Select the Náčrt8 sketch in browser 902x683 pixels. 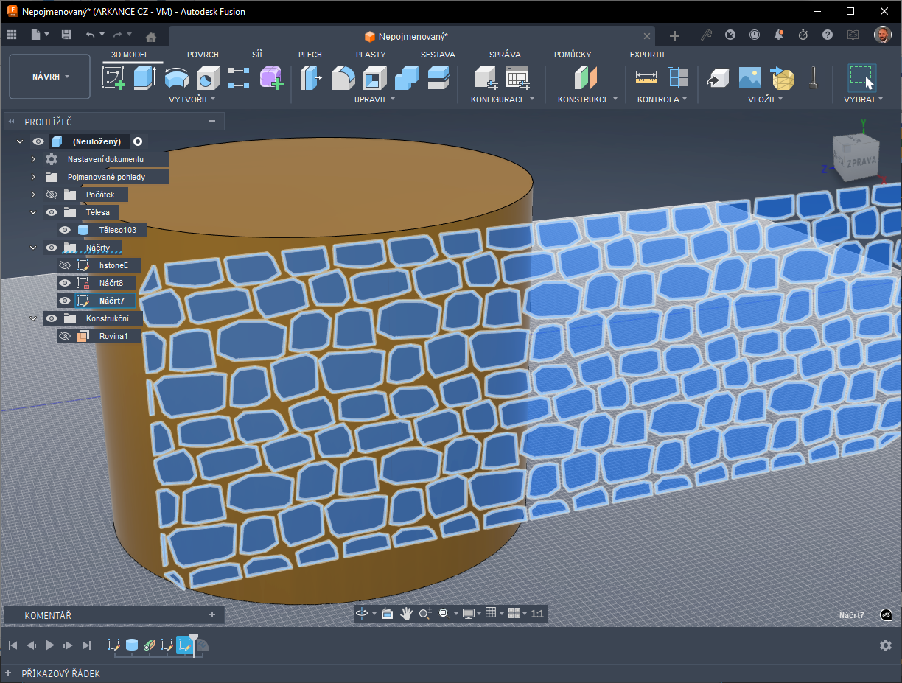pyautogui.click(x=111, y=283)
